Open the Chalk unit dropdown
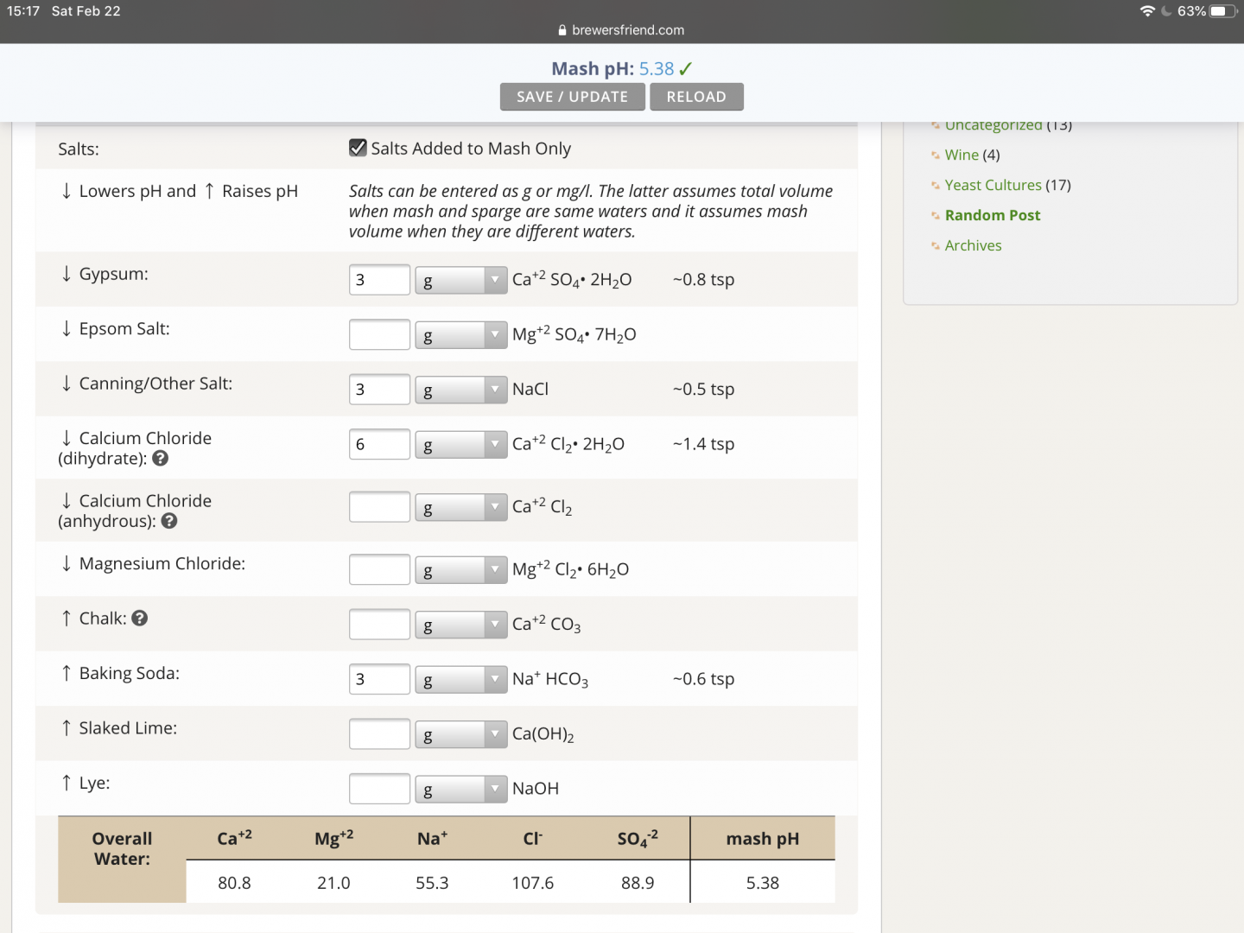Image resolution: width=1244 pixels, height=933 pixels. [x=461, y=625]
